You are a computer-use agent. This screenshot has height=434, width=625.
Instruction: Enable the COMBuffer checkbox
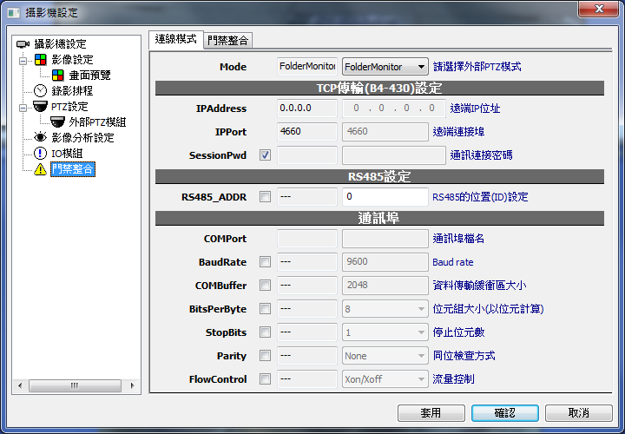[x=265, y=286]
